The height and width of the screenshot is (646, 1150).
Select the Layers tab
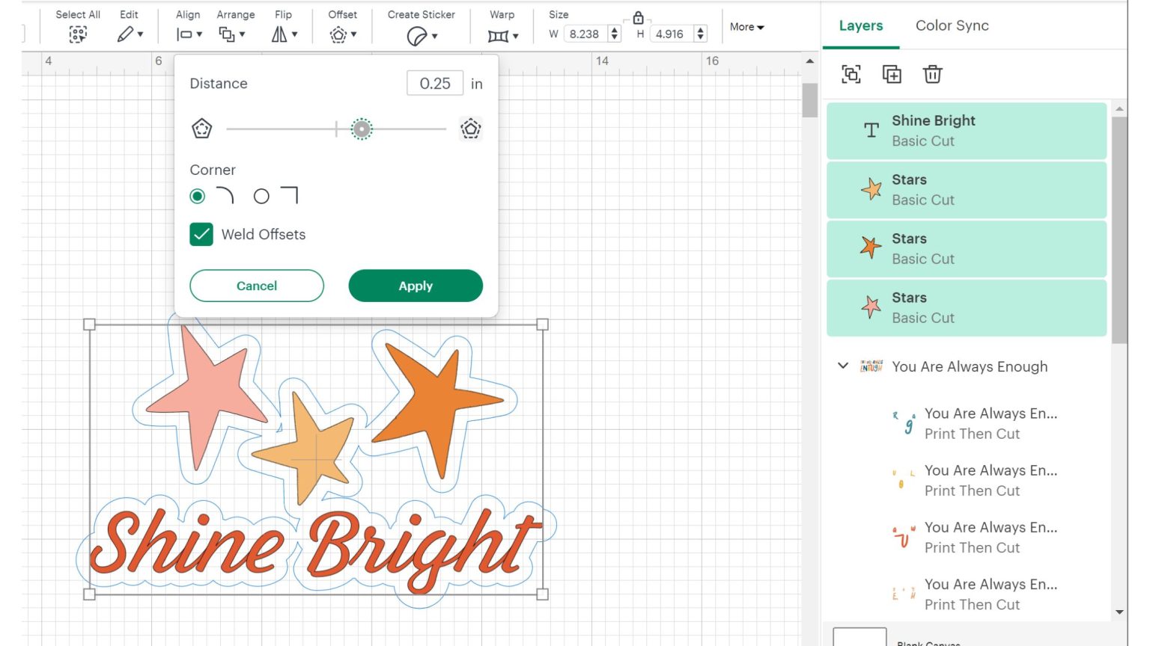click(860, 25)
